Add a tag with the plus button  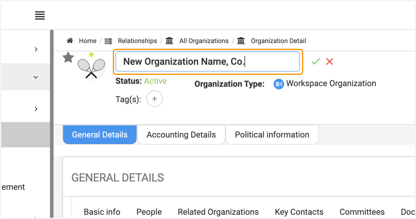pos(155,99)
